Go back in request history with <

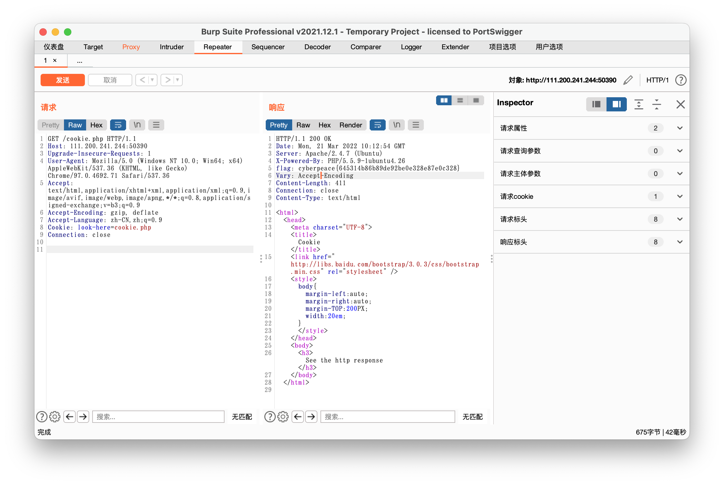point(142,80)
